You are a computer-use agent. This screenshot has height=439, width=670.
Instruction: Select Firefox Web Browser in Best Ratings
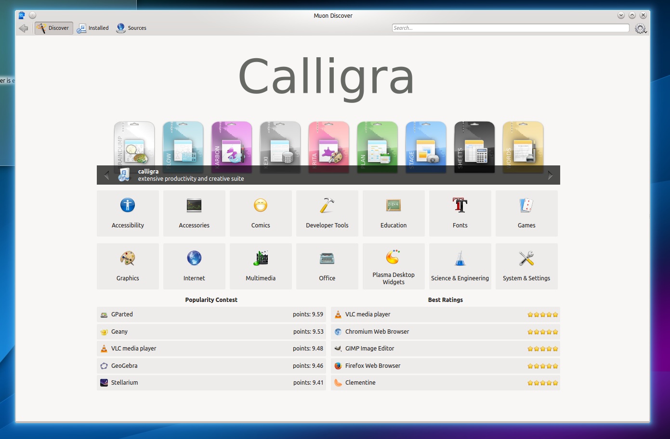click(446, 366)
